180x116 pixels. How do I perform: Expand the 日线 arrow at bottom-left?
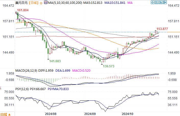click(x=10, y=114)
